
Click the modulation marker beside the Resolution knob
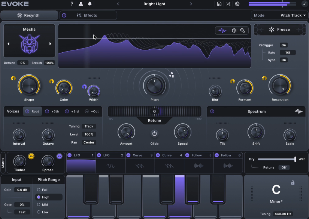(x=264, y=78)
